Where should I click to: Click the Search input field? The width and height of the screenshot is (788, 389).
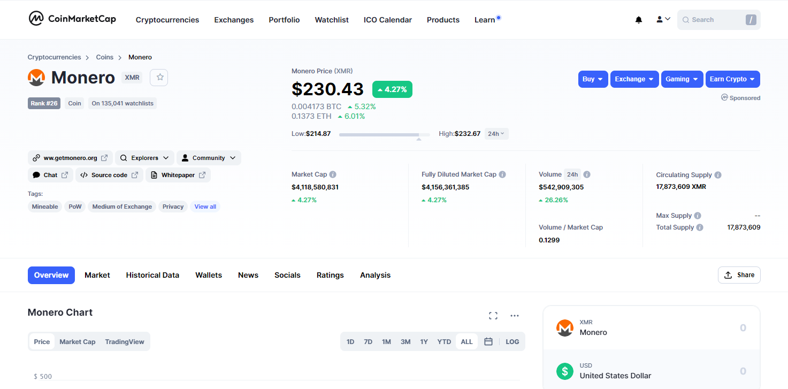click(x=718, y=20)
